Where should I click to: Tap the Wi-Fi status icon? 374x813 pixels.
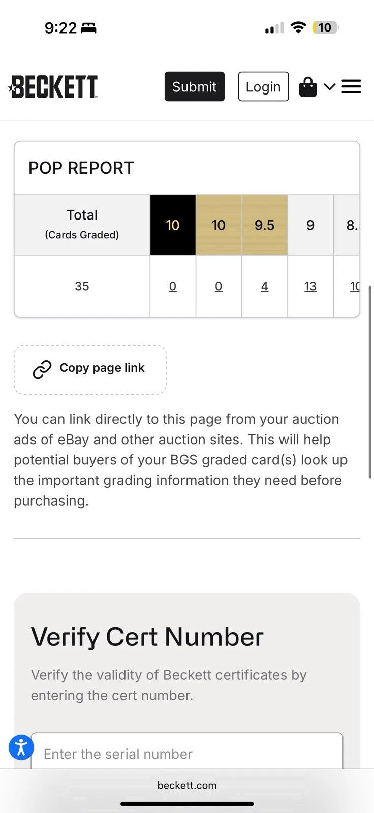point(298,27)
